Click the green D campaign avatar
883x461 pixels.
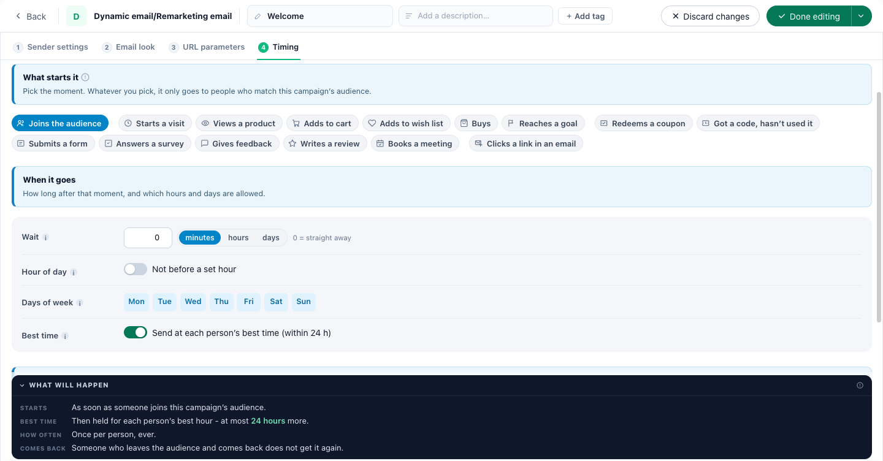(76, 16)
